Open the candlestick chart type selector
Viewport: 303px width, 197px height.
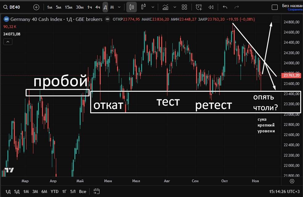(132, 7)
